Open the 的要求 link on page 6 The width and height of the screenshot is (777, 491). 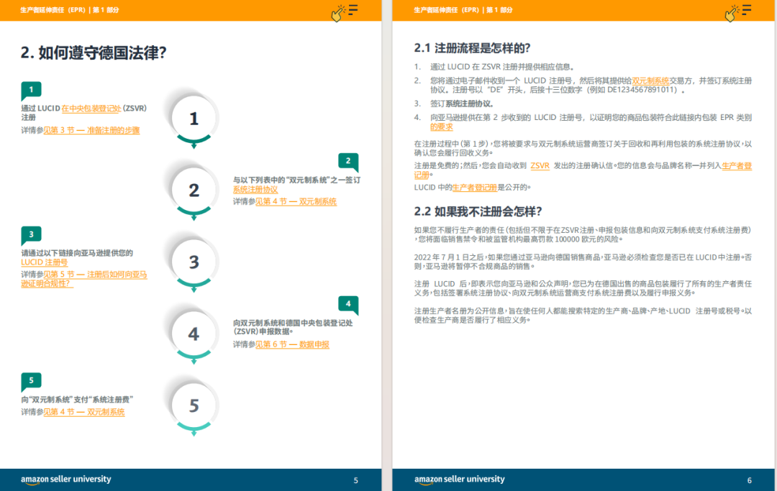click(441, 127)
